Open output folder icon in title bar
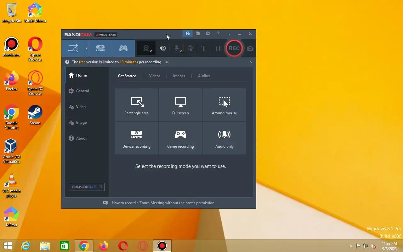 tap(198, 33)
